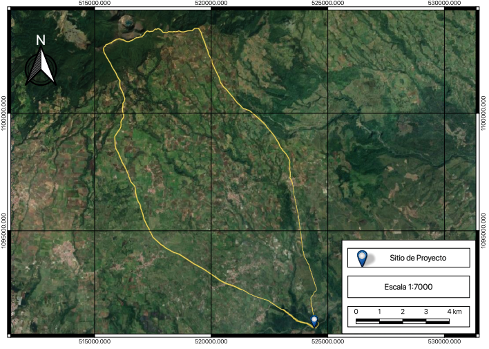The image size is (489, 349).
Task: Click the left '1100000.000' coordinate label
Action: pyautogui.click(x=3, y=113)
